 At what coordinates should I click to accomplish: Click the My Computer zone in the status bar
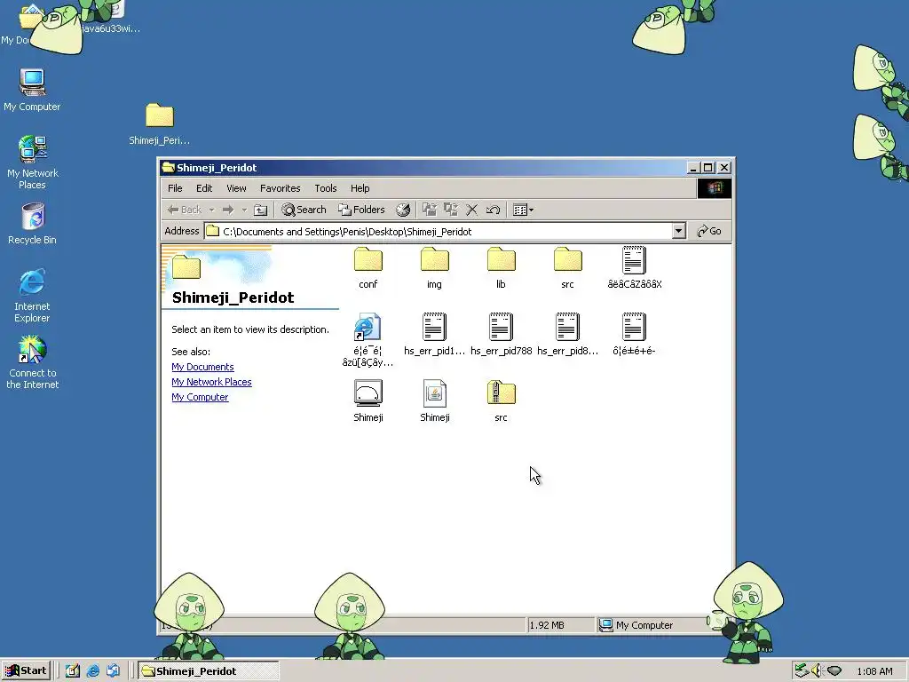point(652,625)
